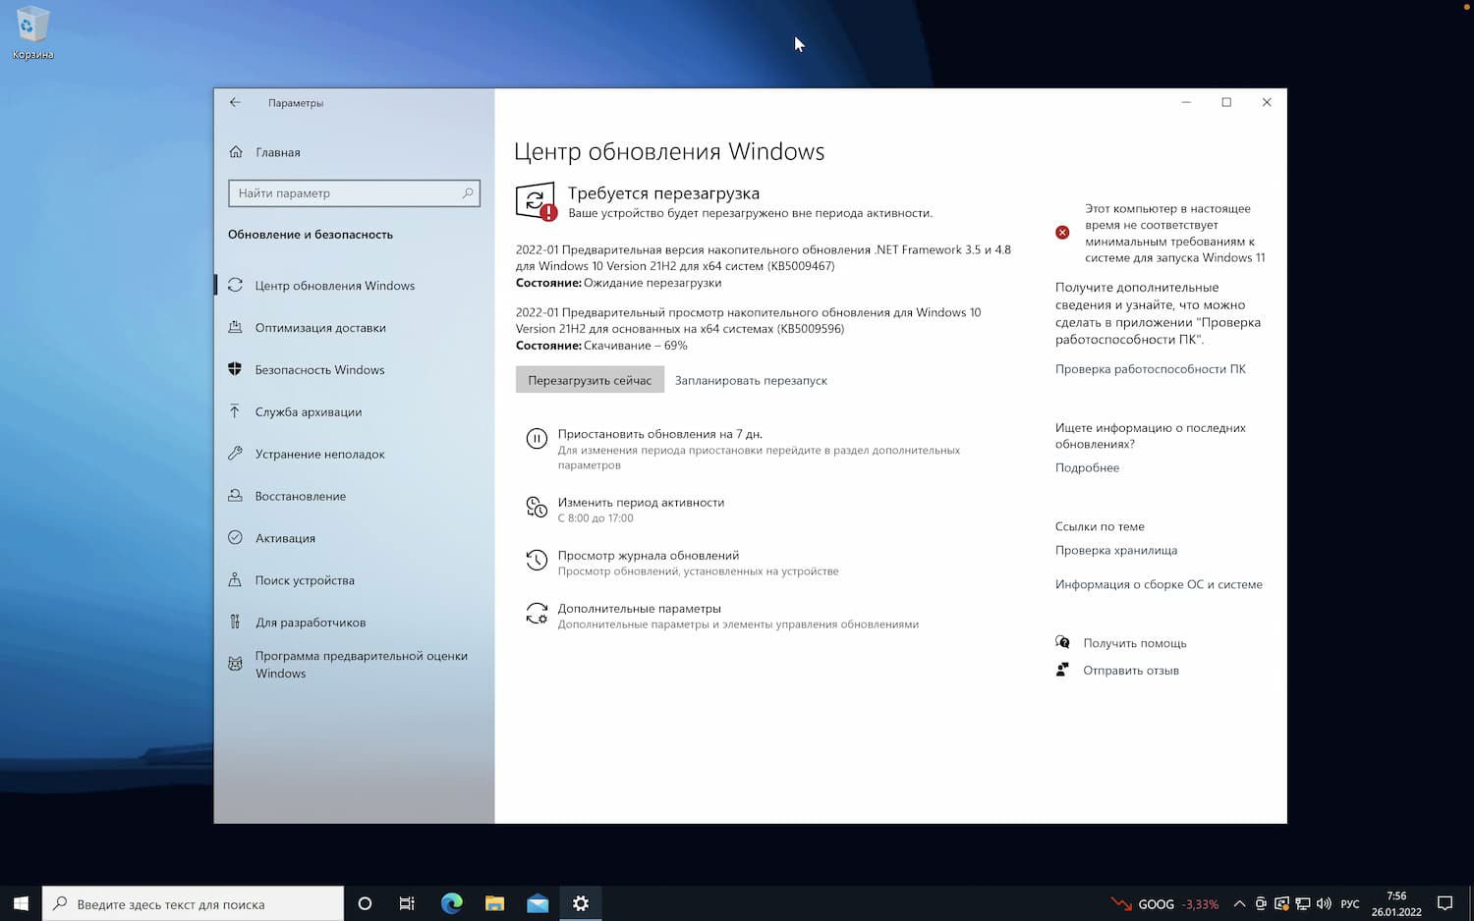This screenshot has width=1474, height=921.
Task: Click the Получить помощь icon
Action: click(1062, 642)
